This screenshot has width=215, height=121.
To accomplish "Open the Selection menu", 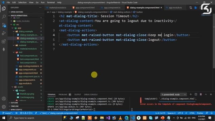I will click(x=23, y=2).
